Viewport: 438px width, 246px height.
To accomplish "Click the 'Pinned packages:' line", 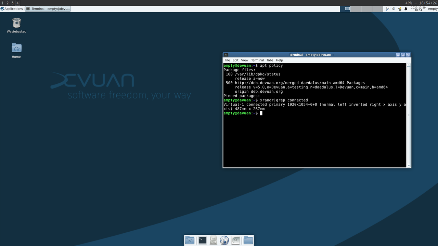I will click(242, 96).
